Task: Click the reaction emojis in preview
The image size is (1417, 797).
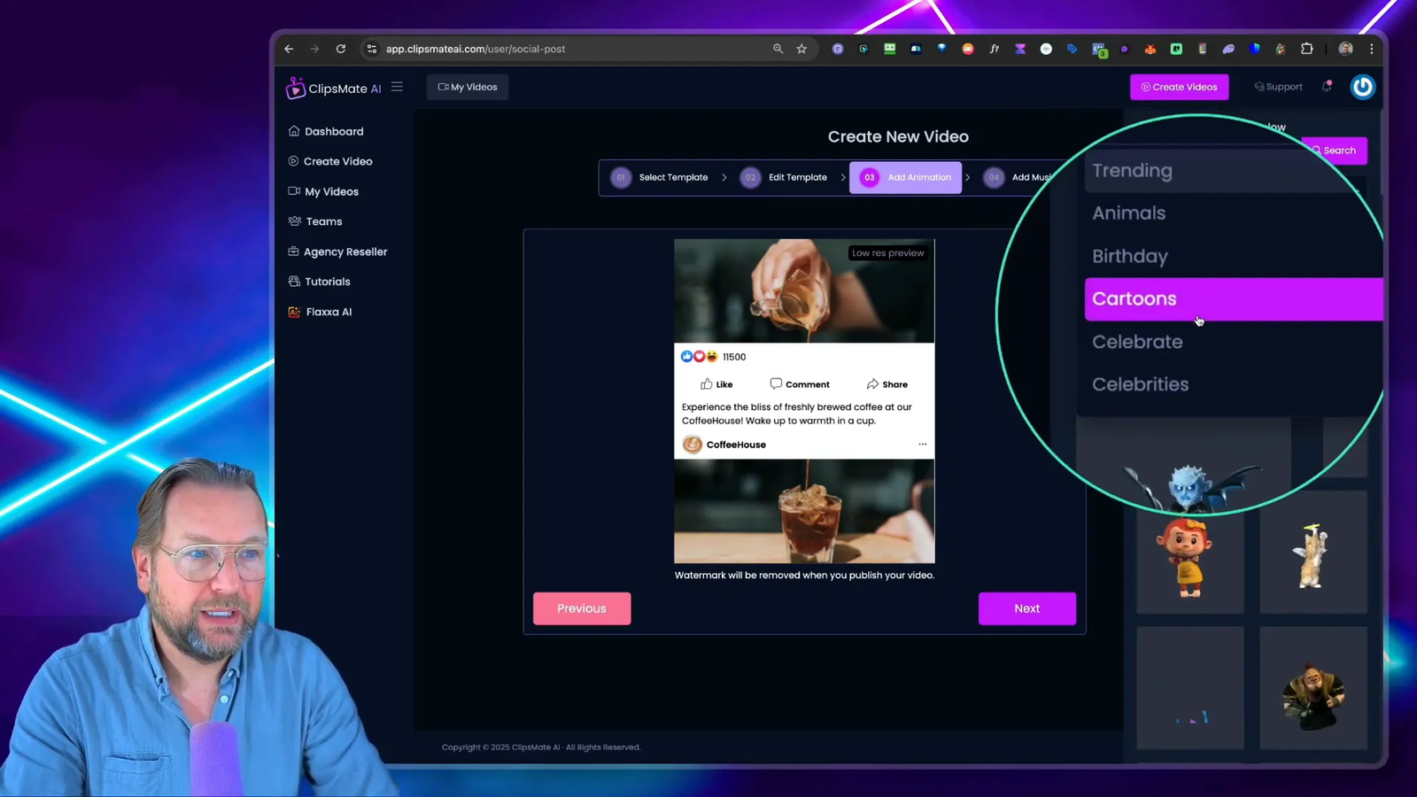Action: (699, 357)
